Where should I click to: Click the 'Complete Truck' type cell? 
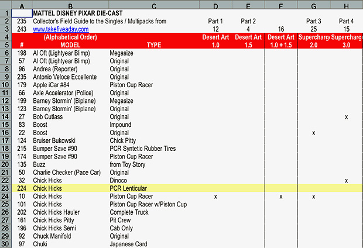coord(129,212)
